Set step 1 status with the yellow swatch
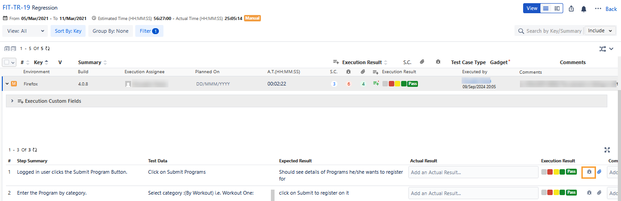621x201 pixels. tap(556, 172)
